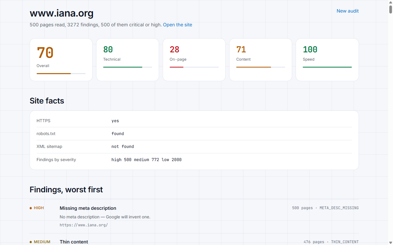Click the On-page score value 28
The image size is (393, 245).
coord(174,49)
